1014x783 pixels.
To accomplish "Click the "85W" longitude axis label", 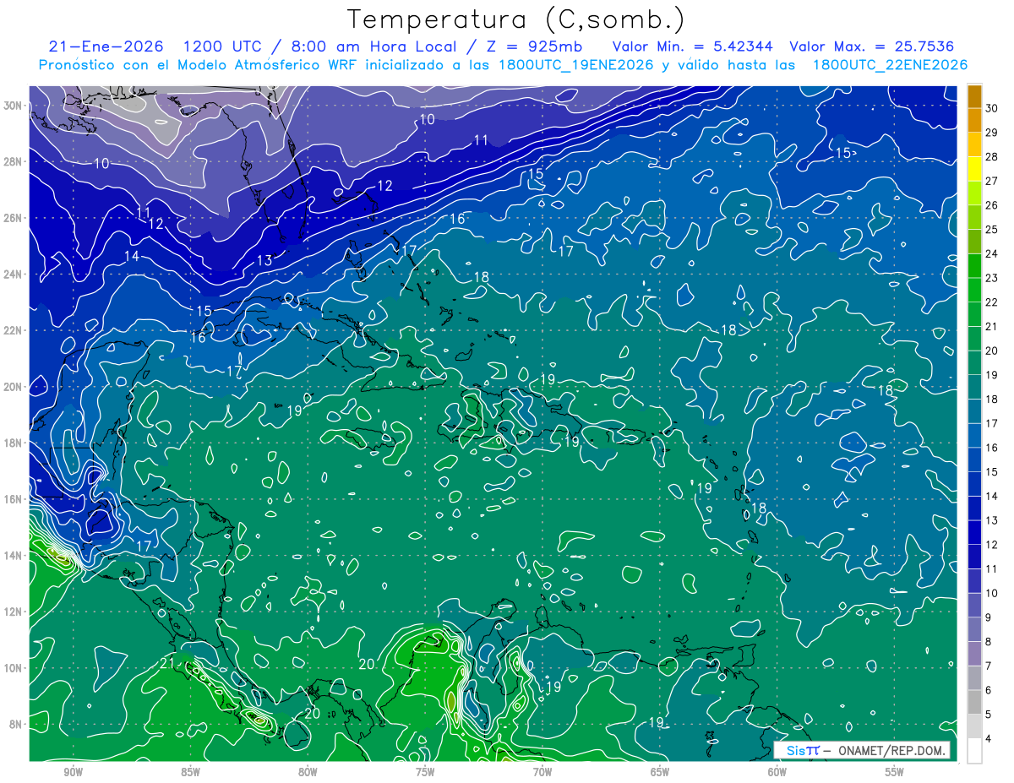I will (191, 773).
